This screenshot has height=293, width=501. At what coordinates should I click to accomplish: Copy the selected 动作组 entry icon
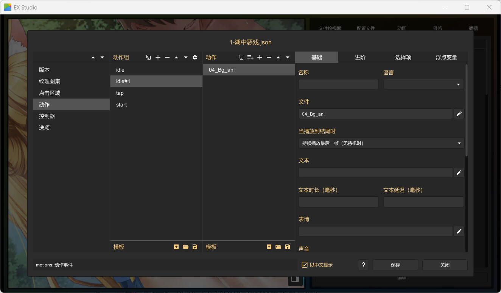coord(149,57)
